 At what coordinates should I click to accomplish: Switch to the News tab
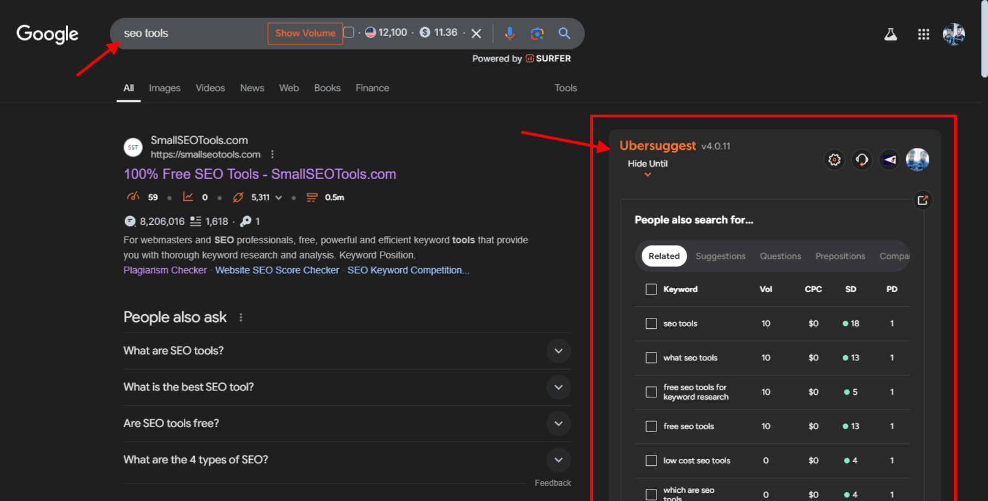(x=252, y=88)
